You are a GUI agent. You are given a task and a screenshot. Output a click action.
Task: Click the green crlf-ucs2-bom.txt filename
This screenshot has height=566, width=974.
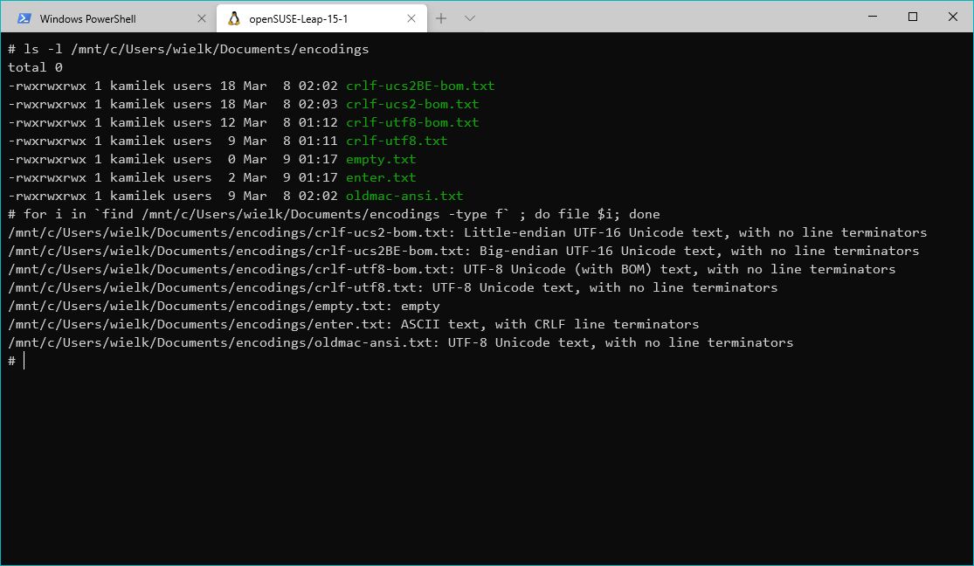coord(412,104)
